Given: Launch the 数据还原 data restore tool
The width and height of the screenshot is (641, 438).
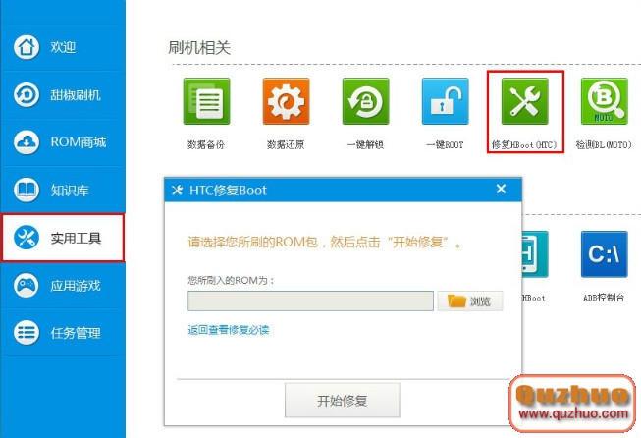Looking at the screenshot, I should [287, 101].
